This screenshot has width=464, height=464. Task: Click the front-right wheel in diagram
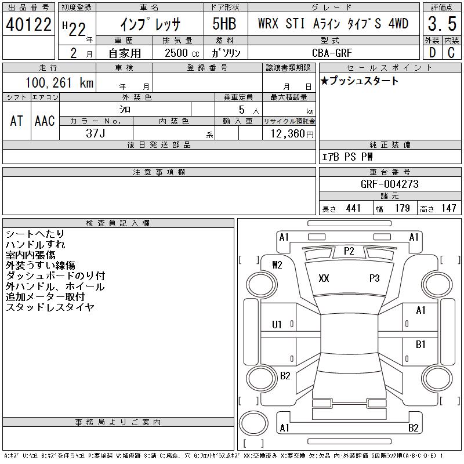point(437,285)
